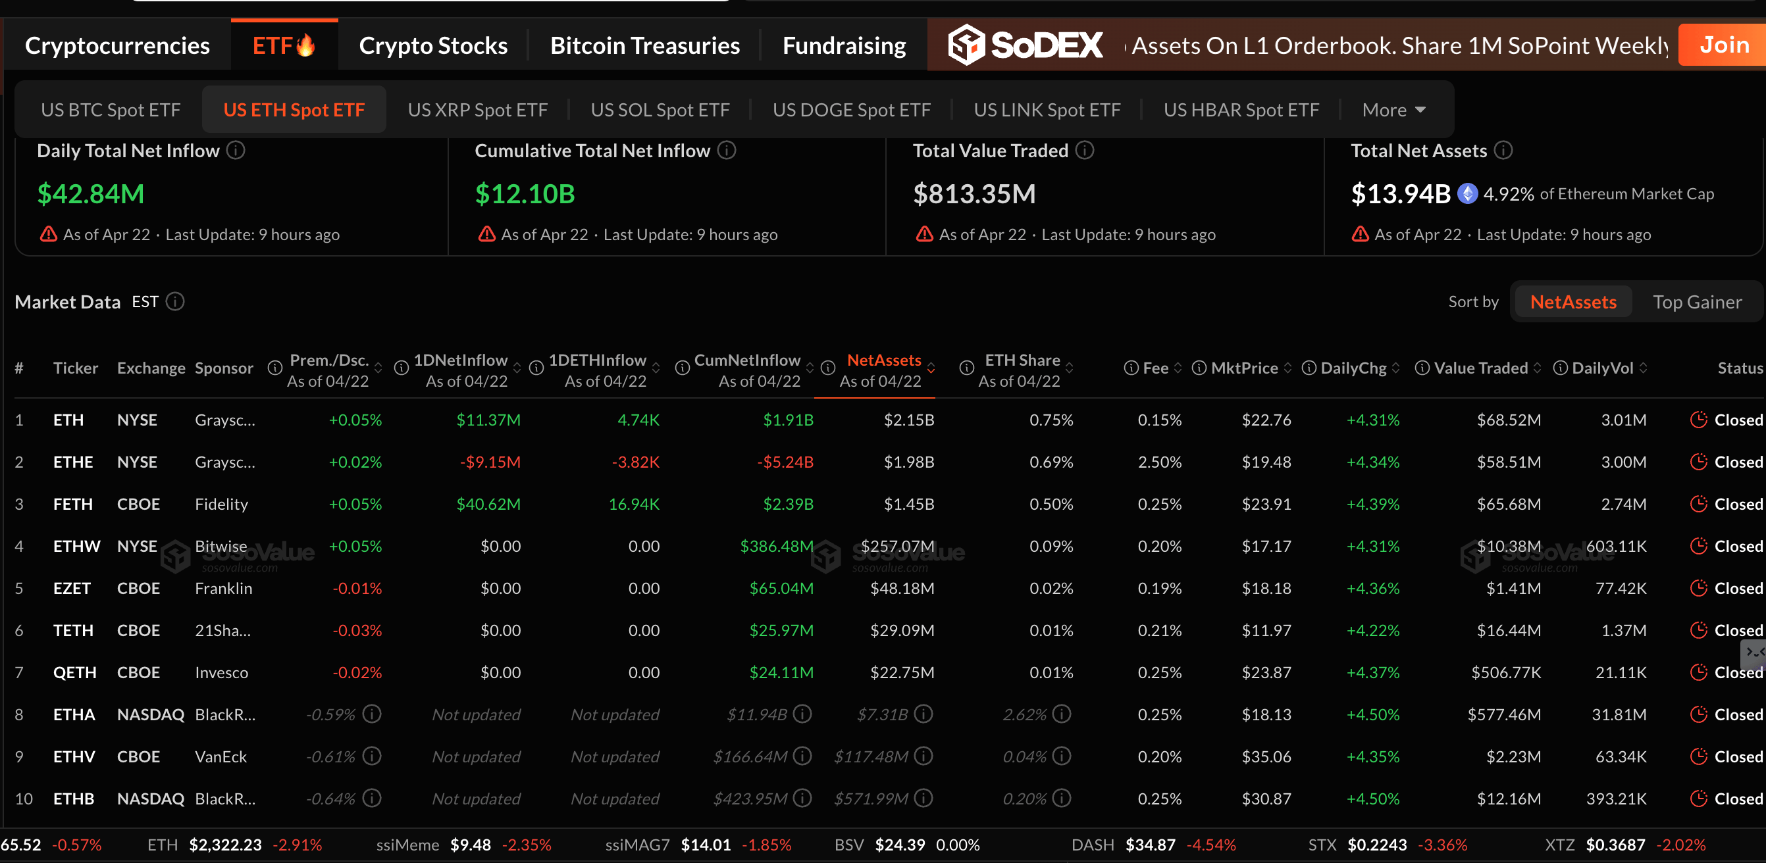Expand the More ETF types dropdown
The image size is (1766, 863).
coord(1393,110)
